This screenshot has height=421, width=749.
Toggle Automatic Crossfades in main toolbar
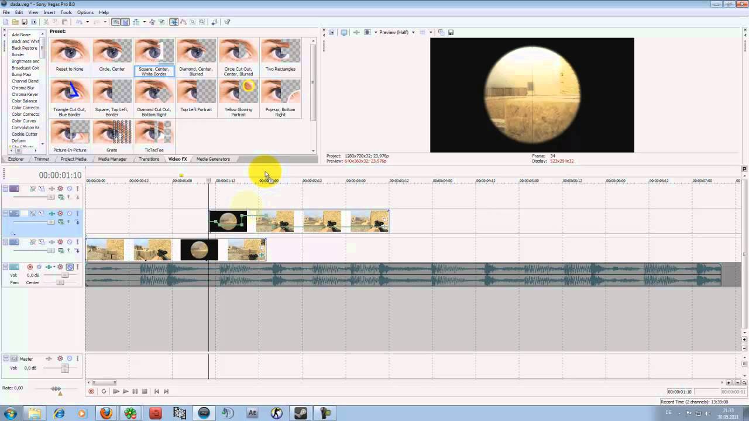pyautogui.click(x=125, y=22)
